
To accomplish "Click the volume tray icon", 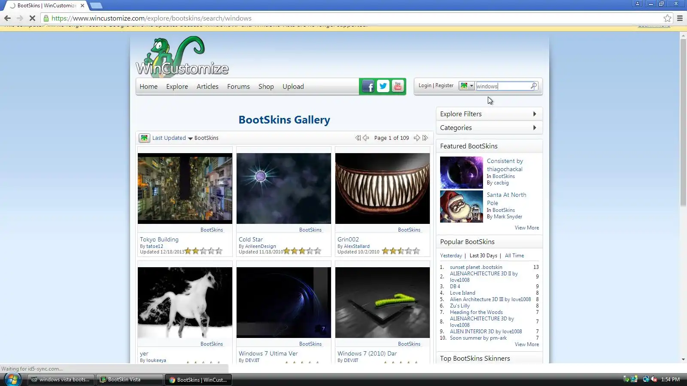I will point(654,379).
